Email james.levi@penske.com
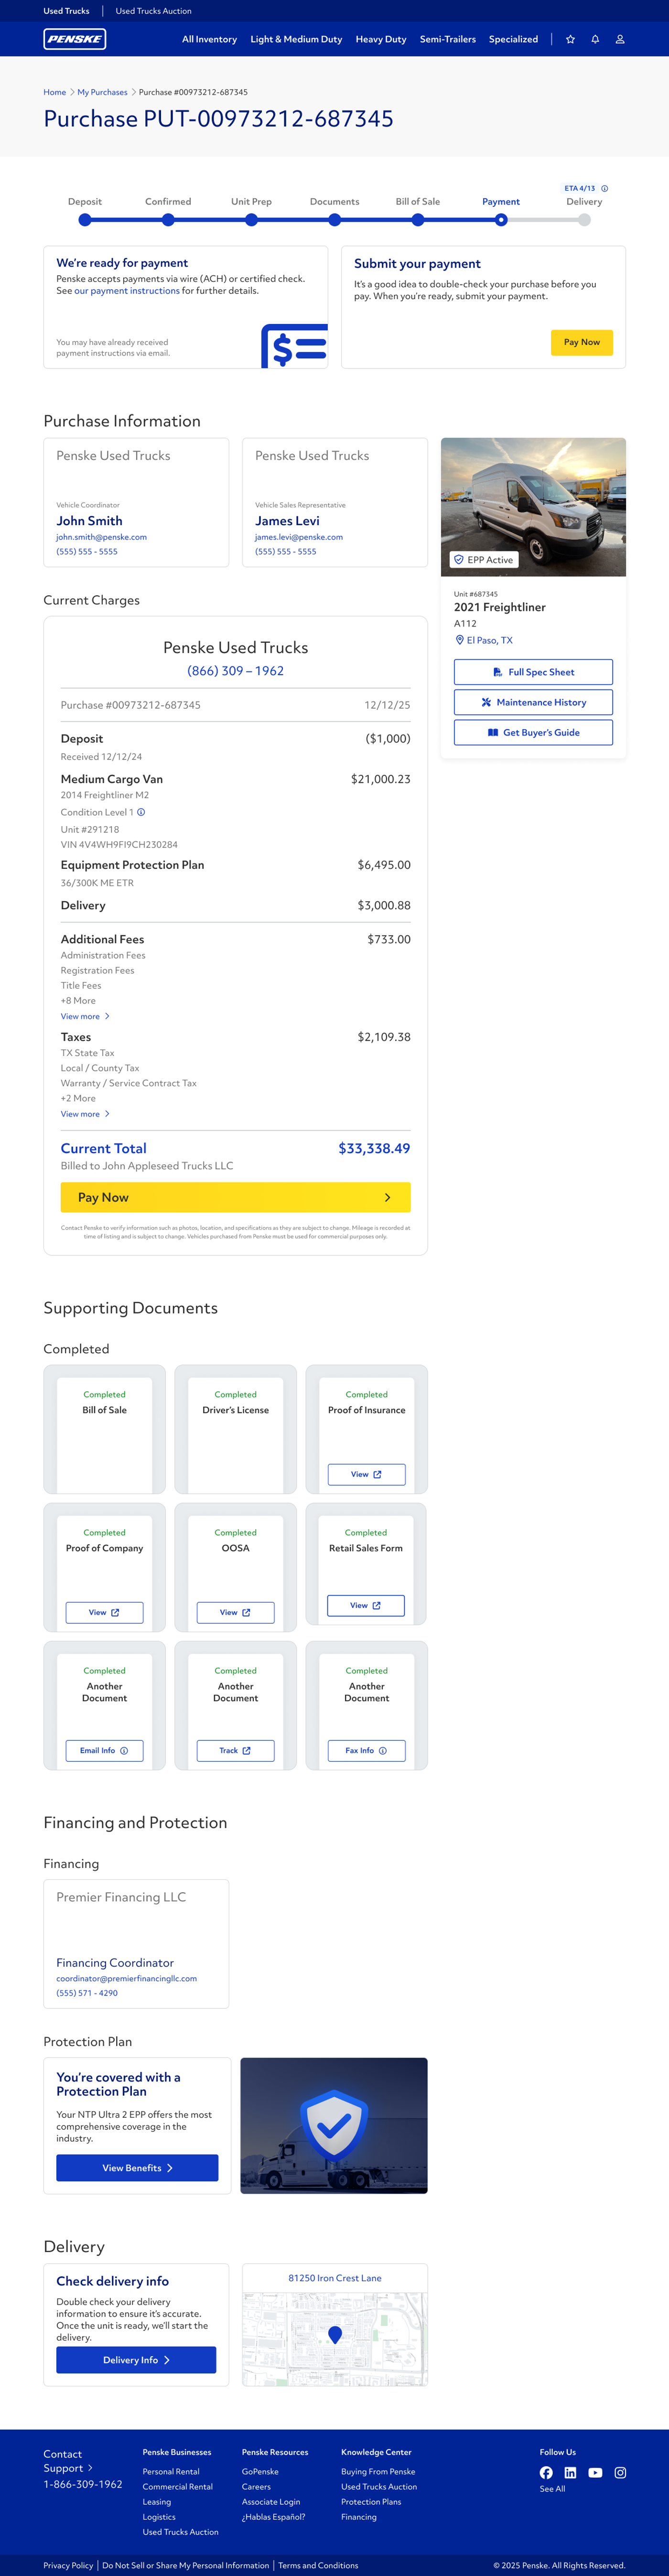 point(299,537)
